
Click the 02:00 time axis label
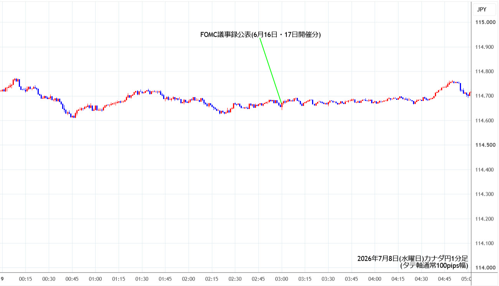[x=188, y=279]
